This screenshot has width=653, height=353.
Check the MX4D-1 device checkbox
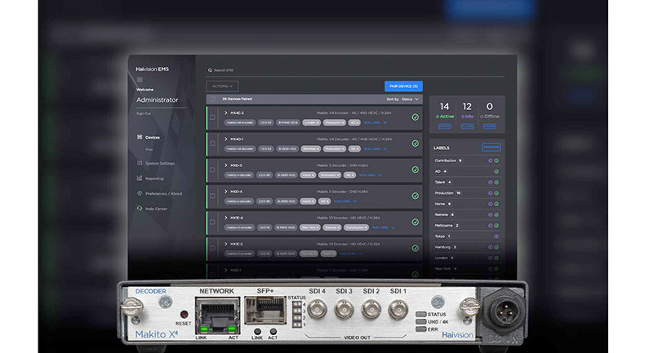pyautogui.click(x=212, y=143)
